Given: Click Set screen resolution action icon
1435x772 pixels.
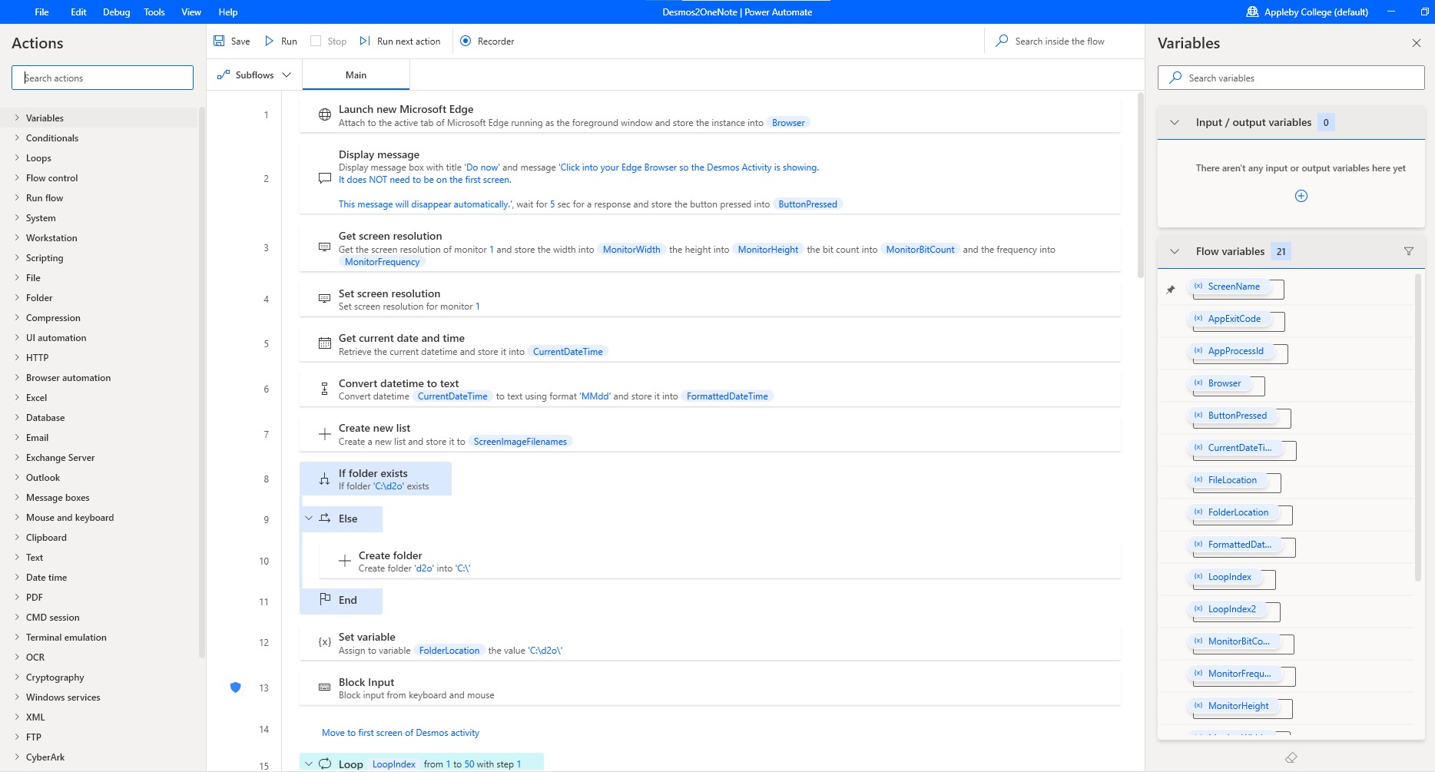Looking at the screenshot, I should (x=324, y=299).
